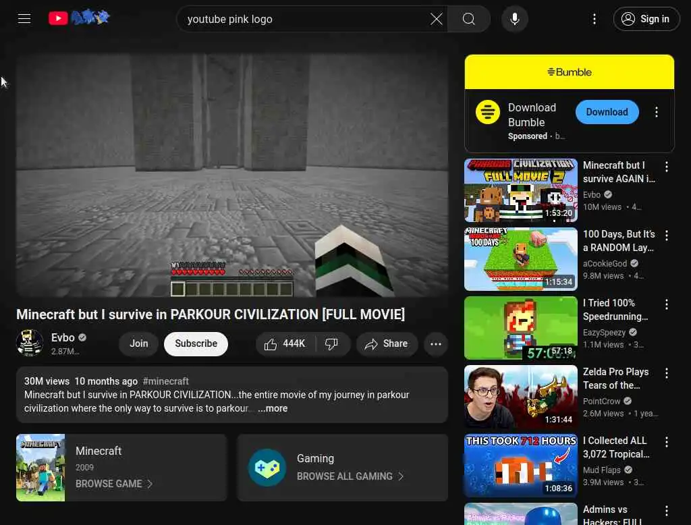The height and width of the screenshot is (525, 691).
Task: Open Parkour Civilization Full Movie 2 thumbnail
Action: click(x=520, y=190)
